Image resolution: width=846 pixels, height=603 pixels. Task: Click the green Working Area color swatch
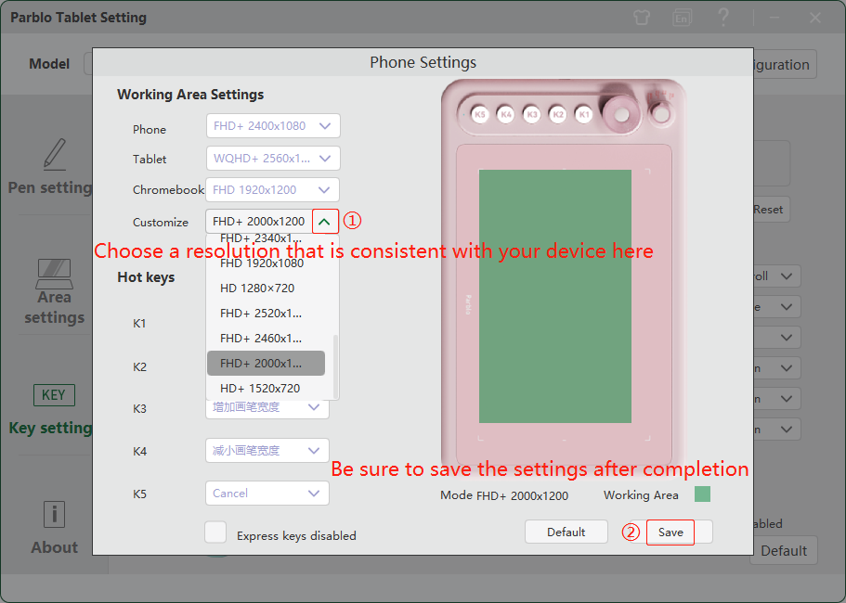click(x=702, y=494)
